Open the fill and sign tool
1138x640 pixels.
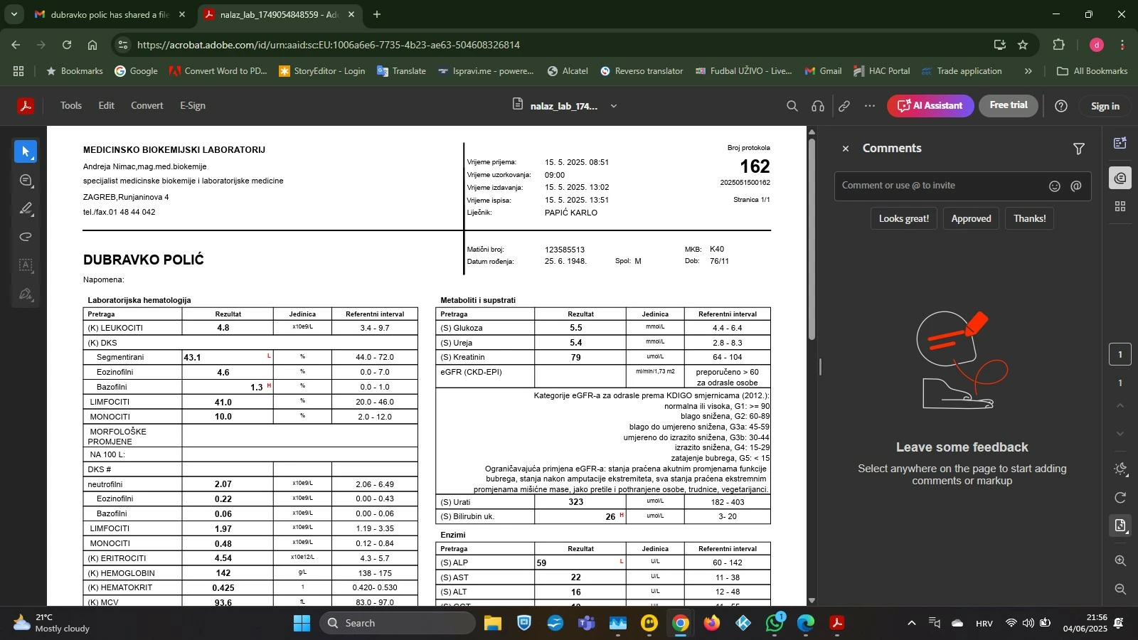pos(26,294)
